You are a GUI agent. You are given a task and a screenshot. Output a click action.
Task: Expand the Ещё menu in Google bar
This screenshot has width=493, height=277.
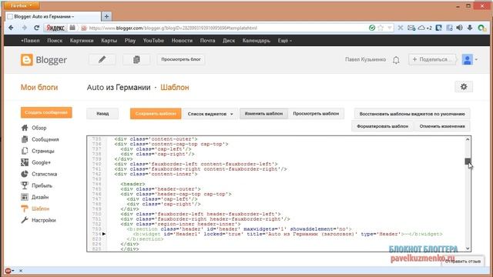pos(284,41)
